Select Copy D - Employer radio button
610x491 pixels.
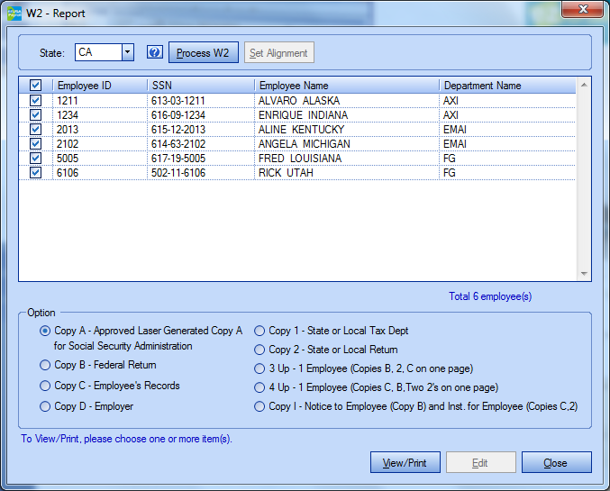point(46,407)
